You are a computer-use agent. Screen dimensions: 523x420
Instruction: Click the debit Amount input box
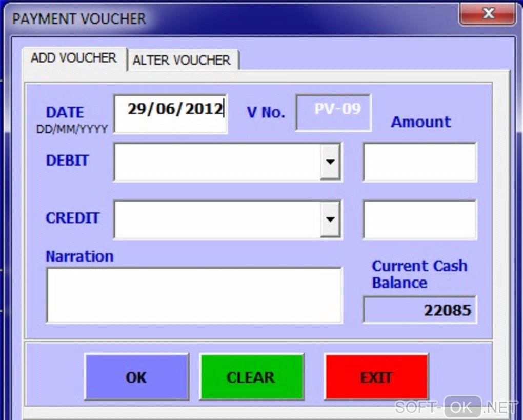[420, 162]
